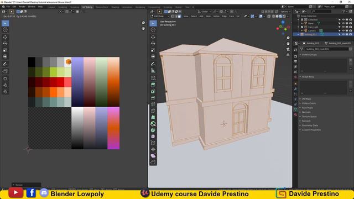The width and height of the screenshot is (354, 199).
Task: Collapse the Shape Keys panel
Action: [x=308, y=77]
